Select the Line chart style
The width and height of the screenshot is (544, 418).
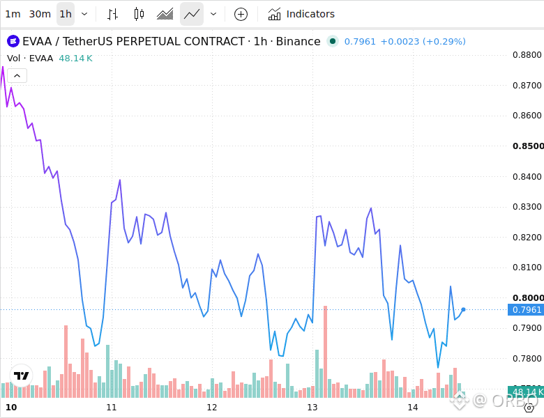point(192,14)
